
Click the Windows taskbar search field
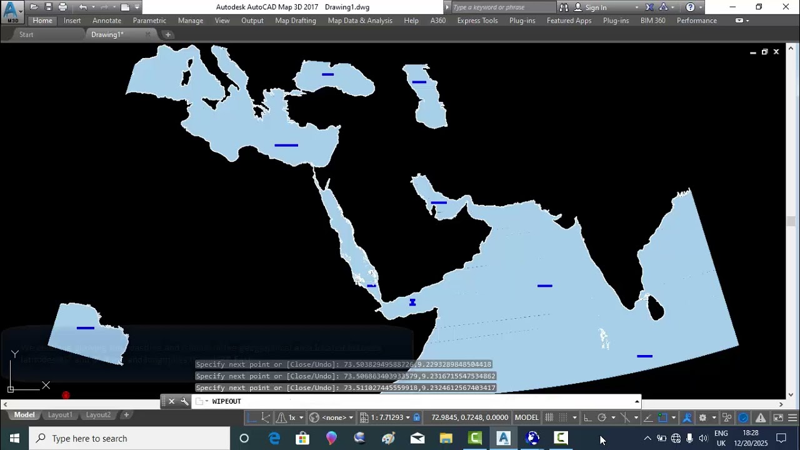pos(129,438)
